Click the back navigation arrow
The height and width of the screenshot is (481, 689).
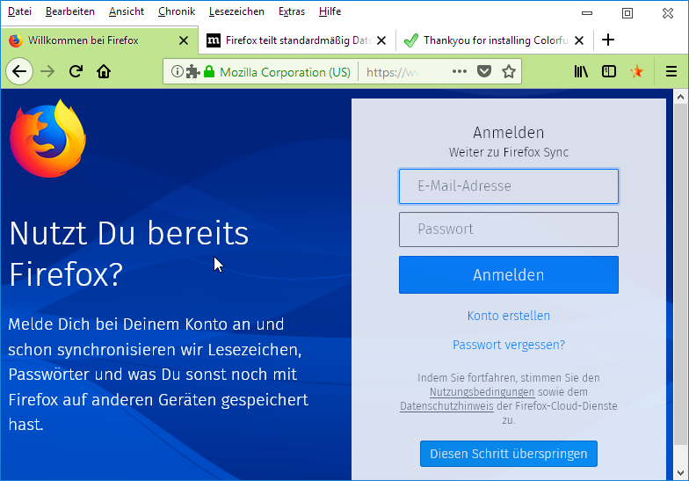(x=19, y=71)
